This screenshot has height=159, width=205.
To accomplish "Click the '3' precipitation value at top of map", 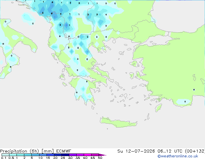I will (70, 3).
